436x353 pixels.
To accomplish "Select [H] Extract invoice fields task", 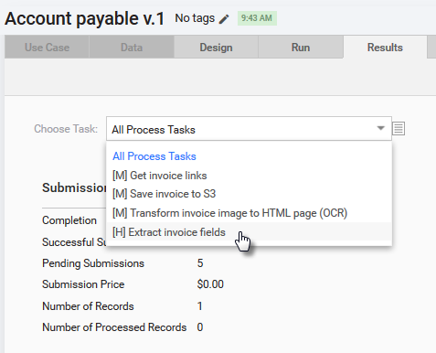I will click(x=249, y=232).
